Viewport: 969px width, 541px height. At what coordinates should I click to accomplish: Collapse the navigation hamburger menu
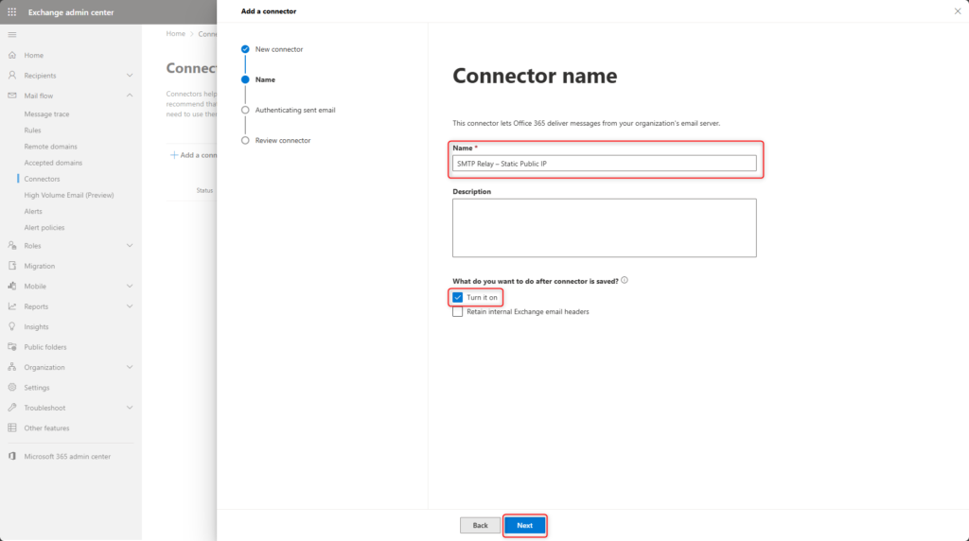[11, 35]
